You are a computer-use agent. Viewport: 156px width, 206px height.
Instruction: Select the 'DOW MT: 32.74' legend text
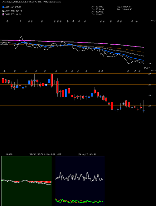13,11
